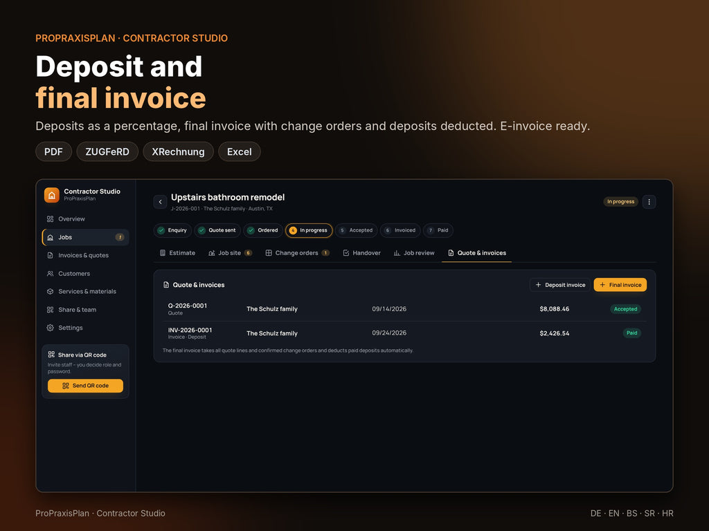Click the 09/14/2026 date

pos(389,309)
